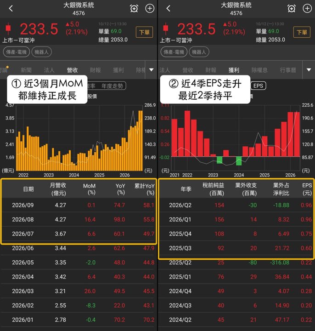Image resolution: width=315 pixels, height=331 pixels.
Task: Tap 大銀微系統 4576 title in left panel
Action: 79,9
